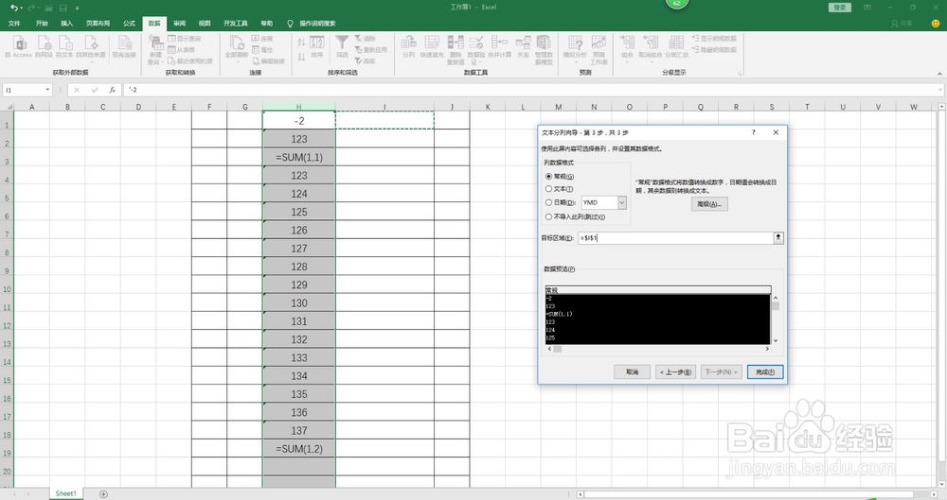Click the 高级 (Advanced) filter item
Viewport: 947px width, 500px height.
coord(365,60)
